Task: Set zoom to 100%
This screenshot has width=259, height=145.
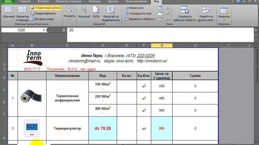Action: point(96,12)
